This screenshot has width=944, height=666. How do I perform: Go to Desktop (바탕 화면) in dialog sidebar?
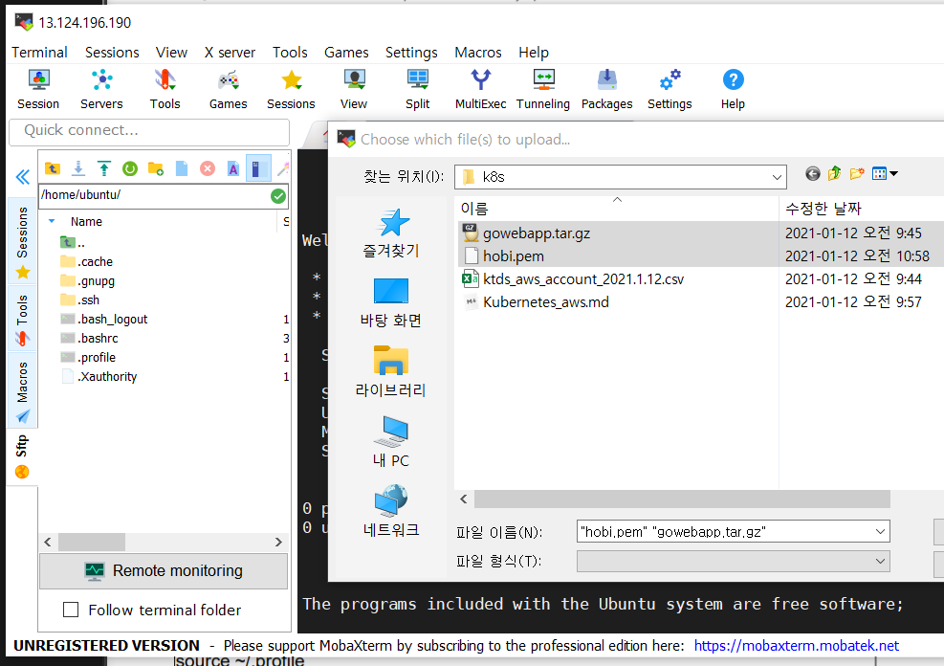coord(391,302)
